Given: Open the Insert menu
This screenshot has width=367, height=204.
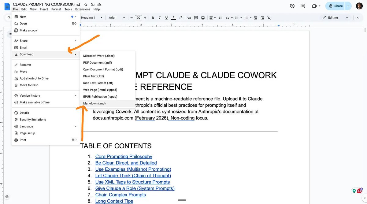Looking at the screenshot, I should pos(44,9).
